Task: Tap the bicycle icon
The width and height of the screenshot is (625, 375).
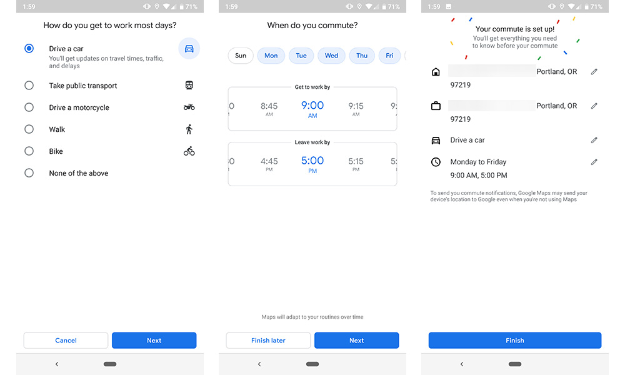Action: [189, 151]
